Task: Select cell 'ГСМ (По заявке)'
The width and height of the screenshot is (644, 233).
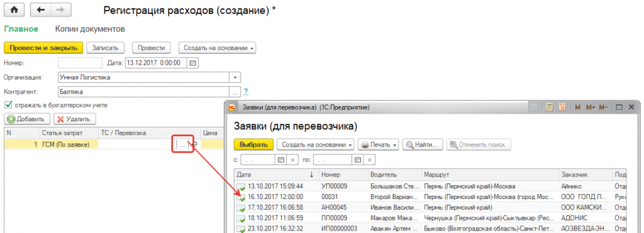Action: (x=69, y=144)
